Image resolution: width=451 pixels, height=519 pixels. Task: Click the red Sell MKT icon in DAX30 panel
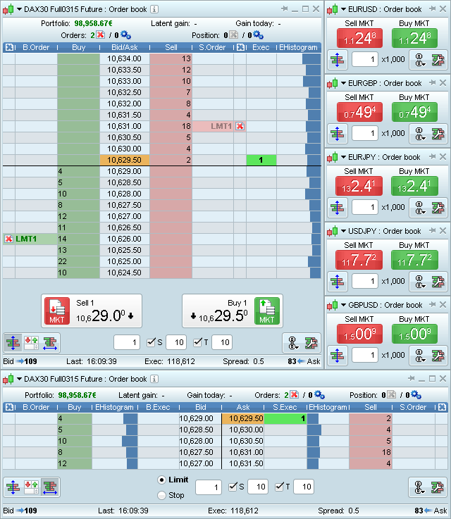(57, 311)
